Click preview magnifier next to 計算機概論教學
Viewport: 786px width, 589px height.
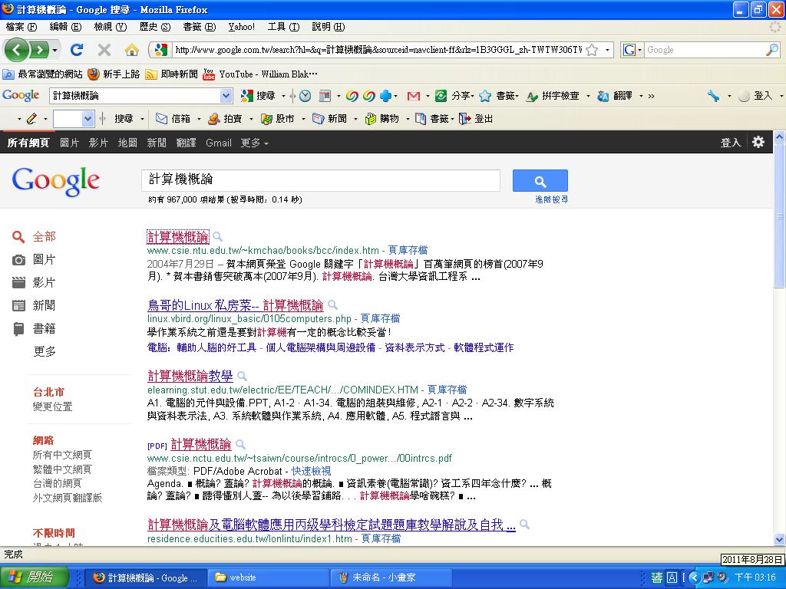242,376
